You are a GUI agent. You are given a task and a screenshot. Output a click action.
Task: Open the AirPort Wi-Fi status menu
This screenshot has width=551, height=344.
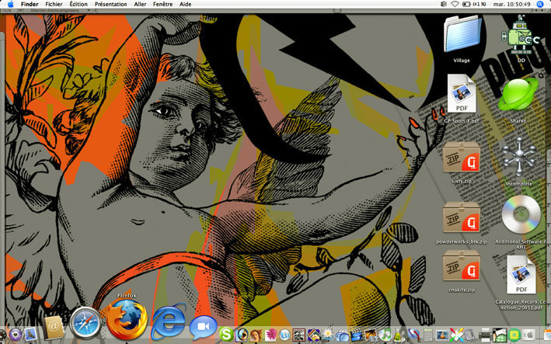tap(455, 5)
